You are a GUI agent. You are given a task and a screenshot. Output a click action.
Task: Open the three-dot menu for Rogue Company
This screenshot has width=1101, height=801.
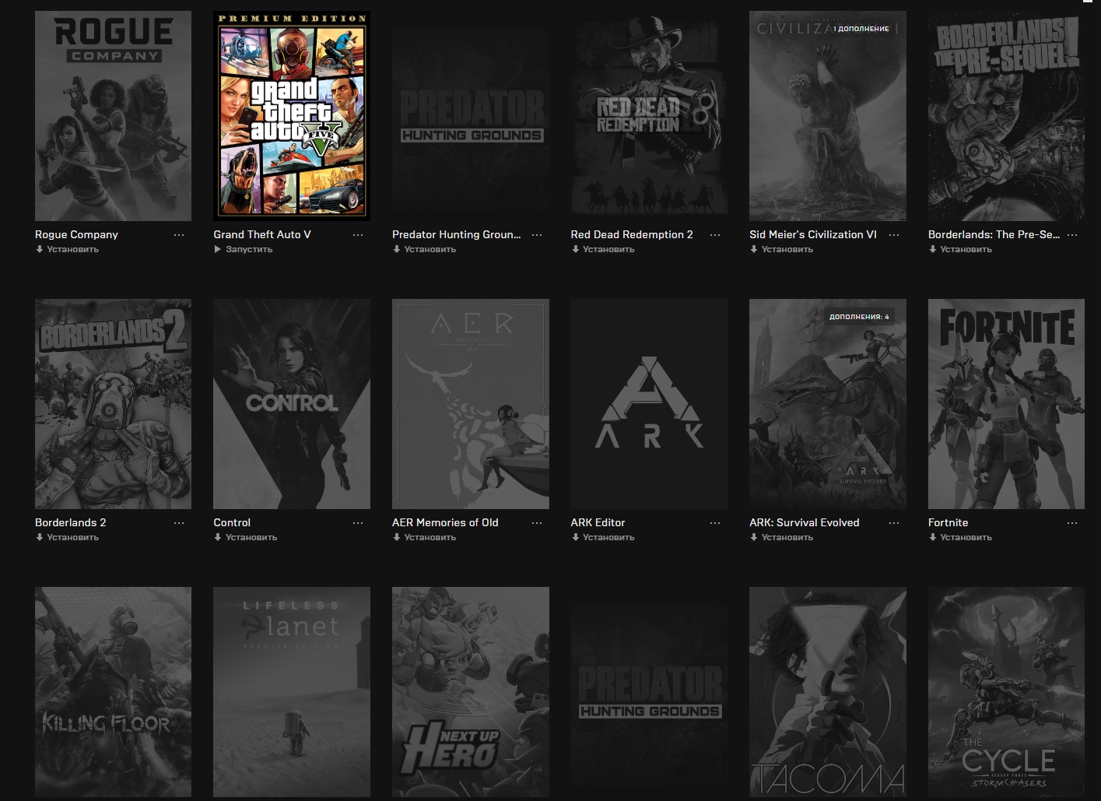179,235
